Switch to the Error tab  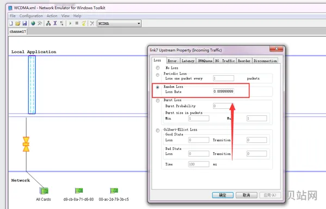(173, 61)
